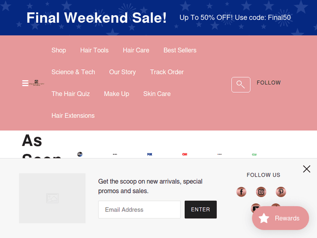Dismiss the newsletter popup with X

pos(306,169)
